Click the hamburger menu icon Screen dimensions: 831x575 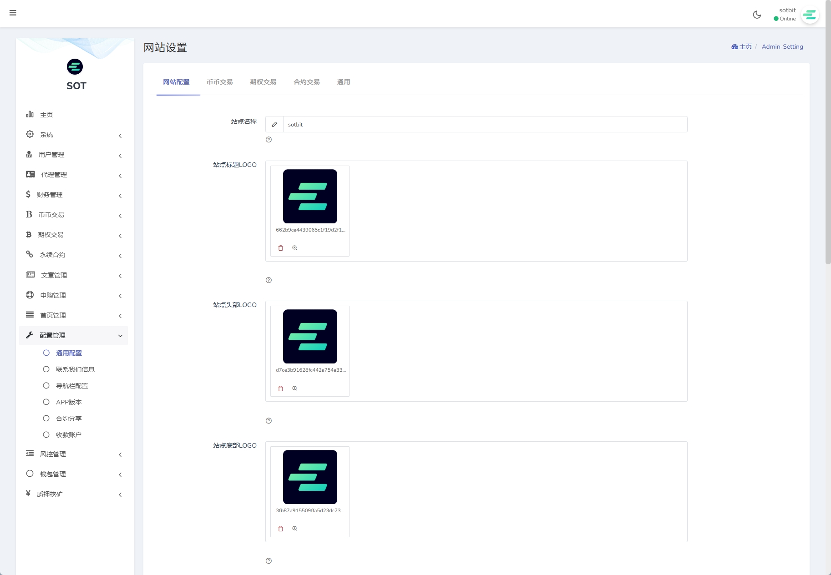13,13
